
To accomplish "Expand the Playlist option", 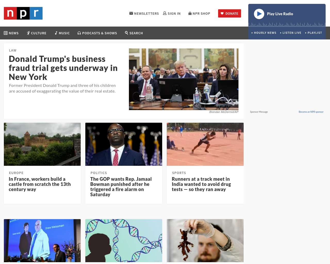I will click(x=313, y=33).
